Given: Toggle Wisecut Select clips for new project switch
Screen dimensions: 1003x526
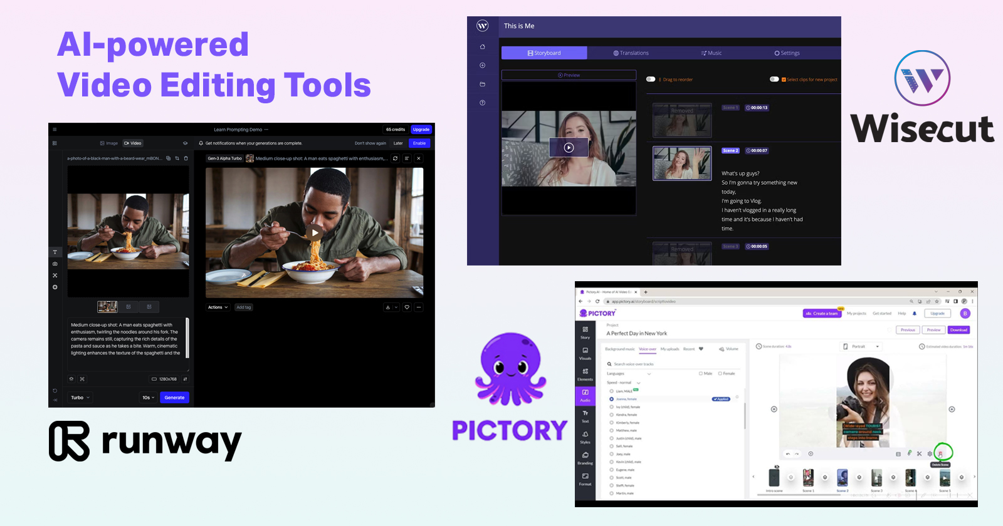Looking at the screenshot, I should tap(774, 80).
